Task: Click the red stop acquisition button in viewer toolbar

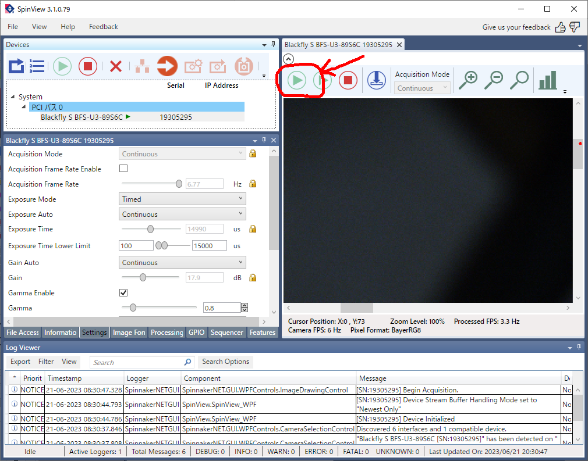Action: tap(348, 80)
